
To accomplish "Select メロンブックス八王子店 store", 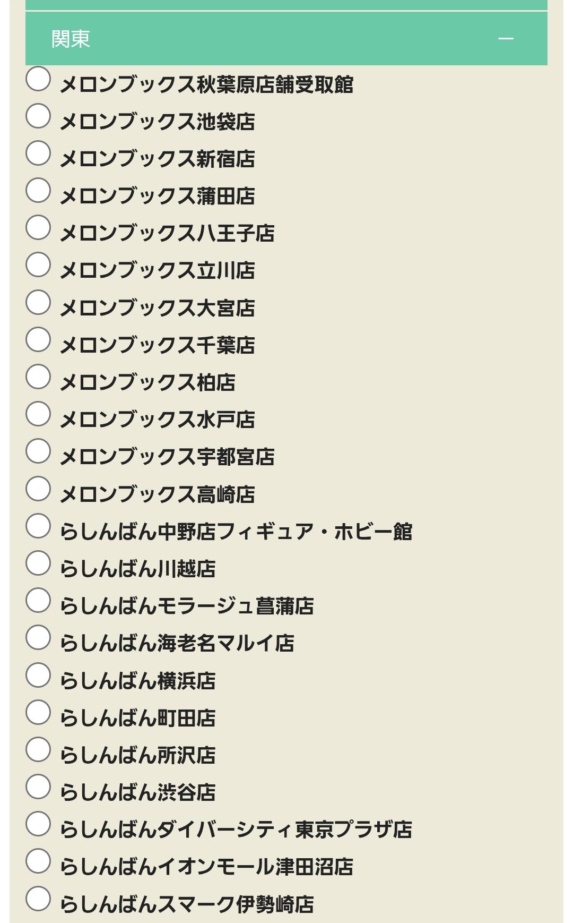I will pos(38,227).
